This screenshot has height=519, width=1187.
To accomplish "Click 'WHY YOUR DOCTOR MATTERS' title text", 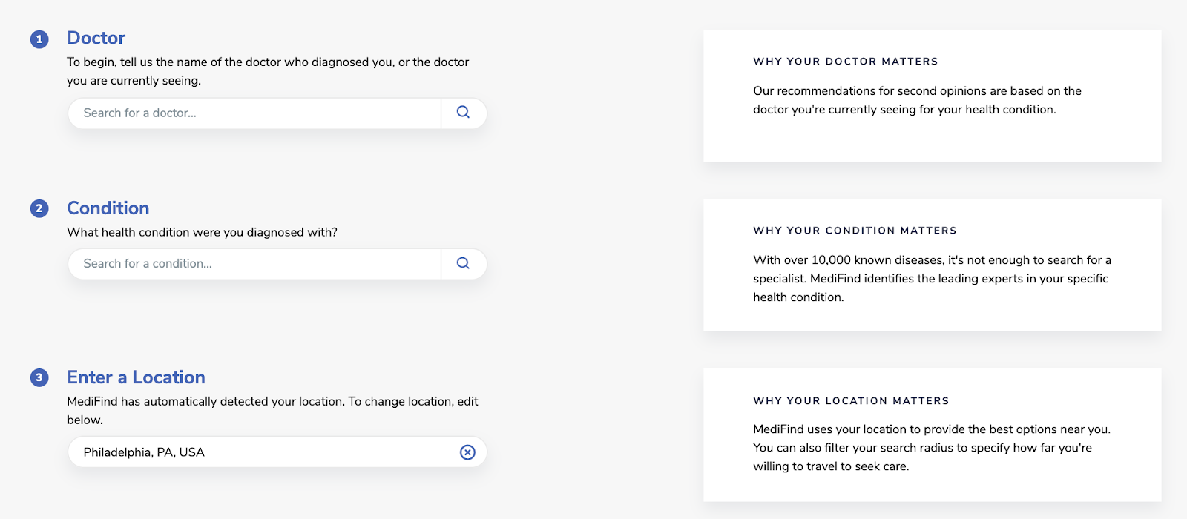I will pos(845,62).
